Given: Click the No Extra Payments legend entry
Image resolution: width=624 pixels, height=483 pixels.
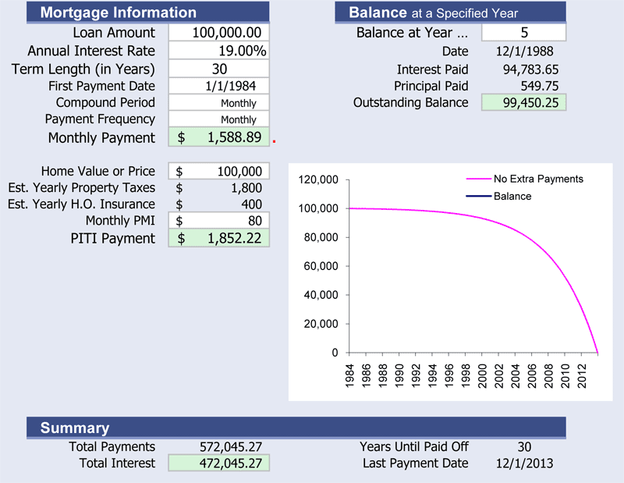Looking at the screenshot, I should pos(524,179).
